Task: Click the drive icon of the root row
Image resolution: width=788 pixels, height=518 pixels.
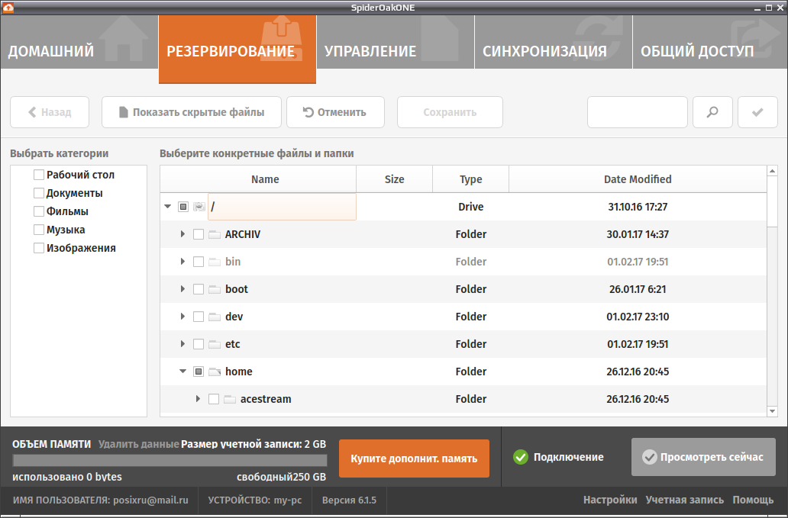Action: (199, 207)
